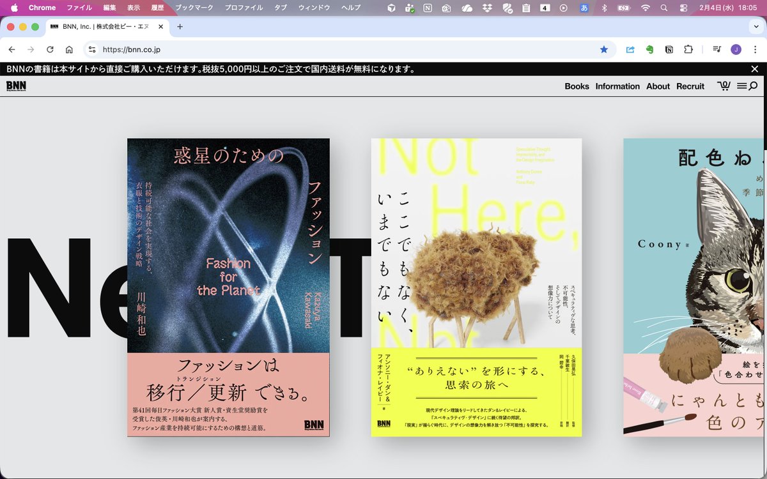767x479 pixels.
Task: Open the Recruit page link
Action: coord(690,86)
